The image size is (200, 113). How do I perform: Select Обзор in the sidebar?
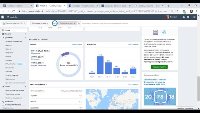coord(14,30)
